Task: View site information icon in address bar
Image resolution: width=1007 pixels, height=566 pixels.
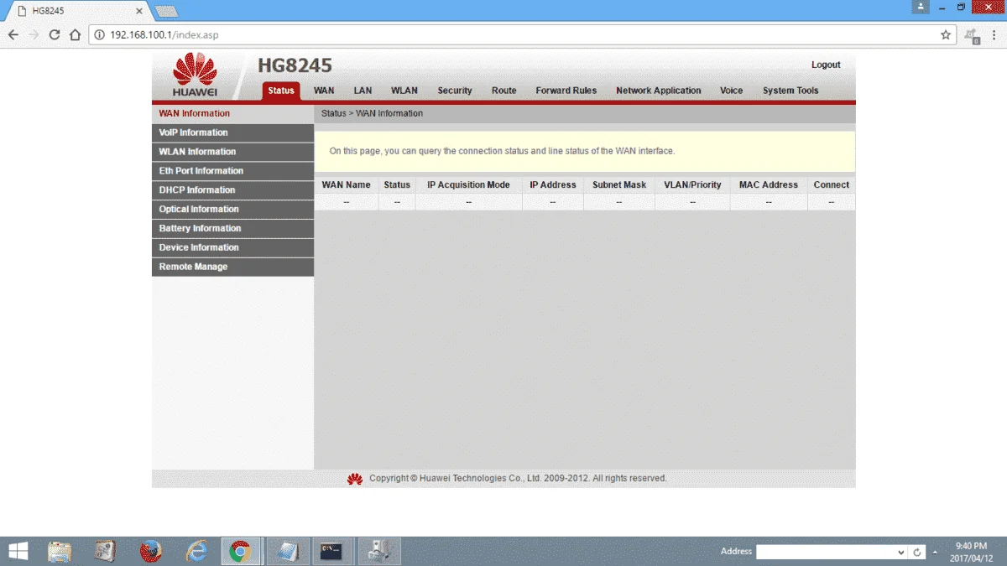Action: click(x=99, y=35)
